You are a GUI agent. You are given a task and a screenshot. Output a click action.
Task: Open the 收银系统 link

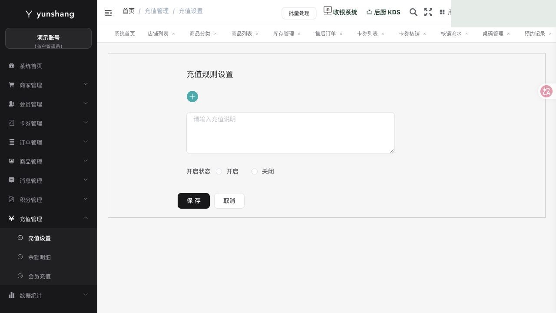point(341,12)
